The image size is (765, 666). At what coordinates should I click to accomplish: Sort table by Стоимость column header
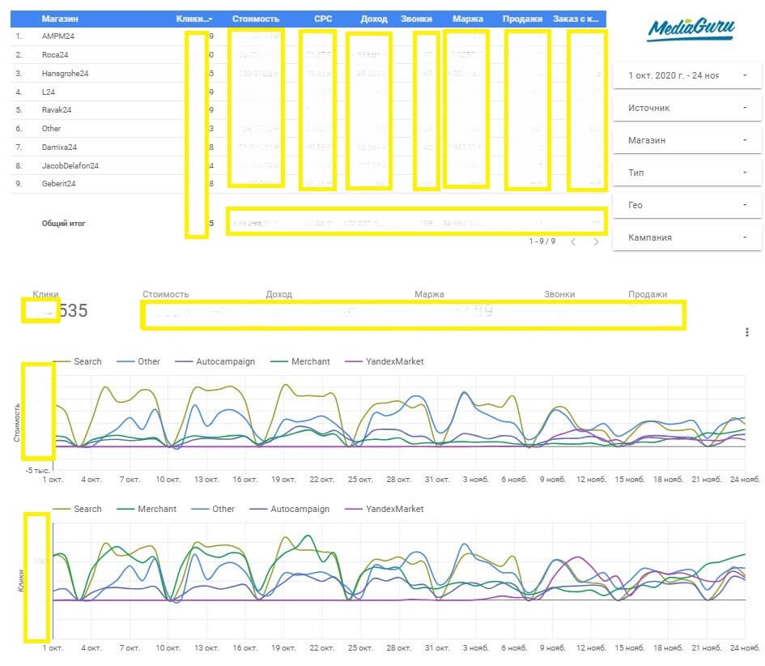[255, 19]
